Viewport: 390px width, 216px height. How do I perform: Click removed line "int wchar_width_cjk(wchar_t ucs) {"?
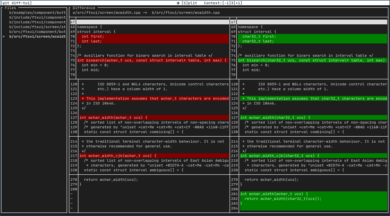(x=154, y=156)
